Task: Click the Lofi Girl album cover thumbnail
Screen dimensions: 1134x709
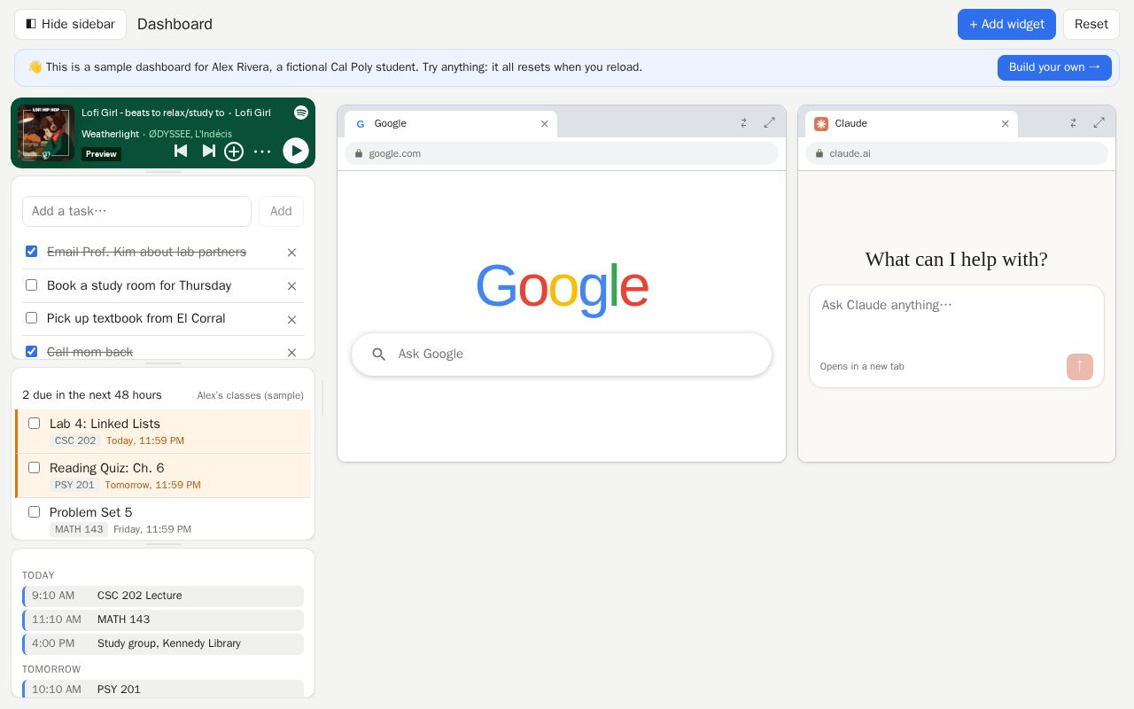Action: (46, 133)
